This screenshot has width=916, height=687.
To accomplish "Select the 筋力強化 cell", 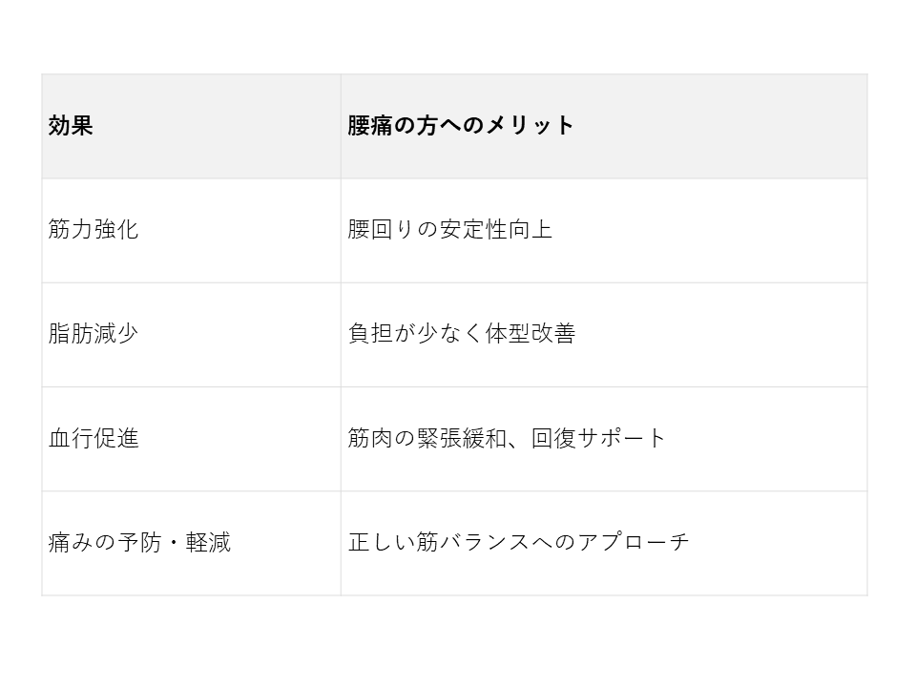I will 191,230.
